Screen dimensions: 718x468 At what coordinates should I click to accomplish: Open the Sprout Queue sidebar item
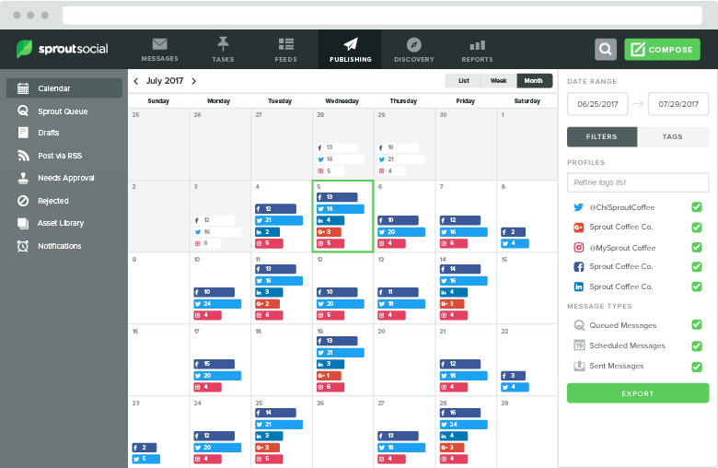point(64,111)
